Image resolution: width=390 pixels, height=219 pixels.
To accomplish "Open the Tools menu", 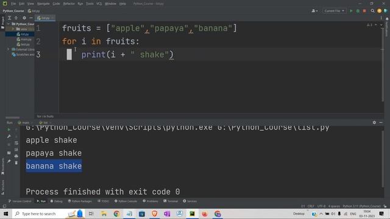I will click(90, 4).
